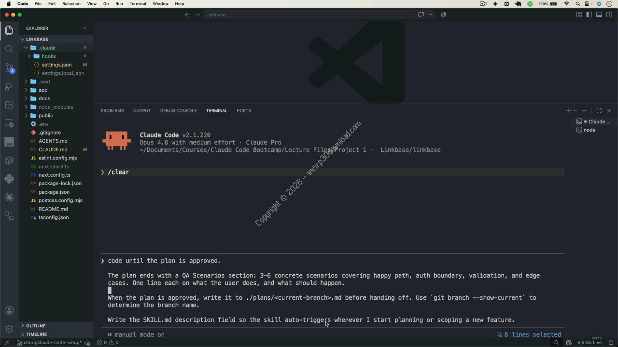Open settings.json file

point(56,65)
